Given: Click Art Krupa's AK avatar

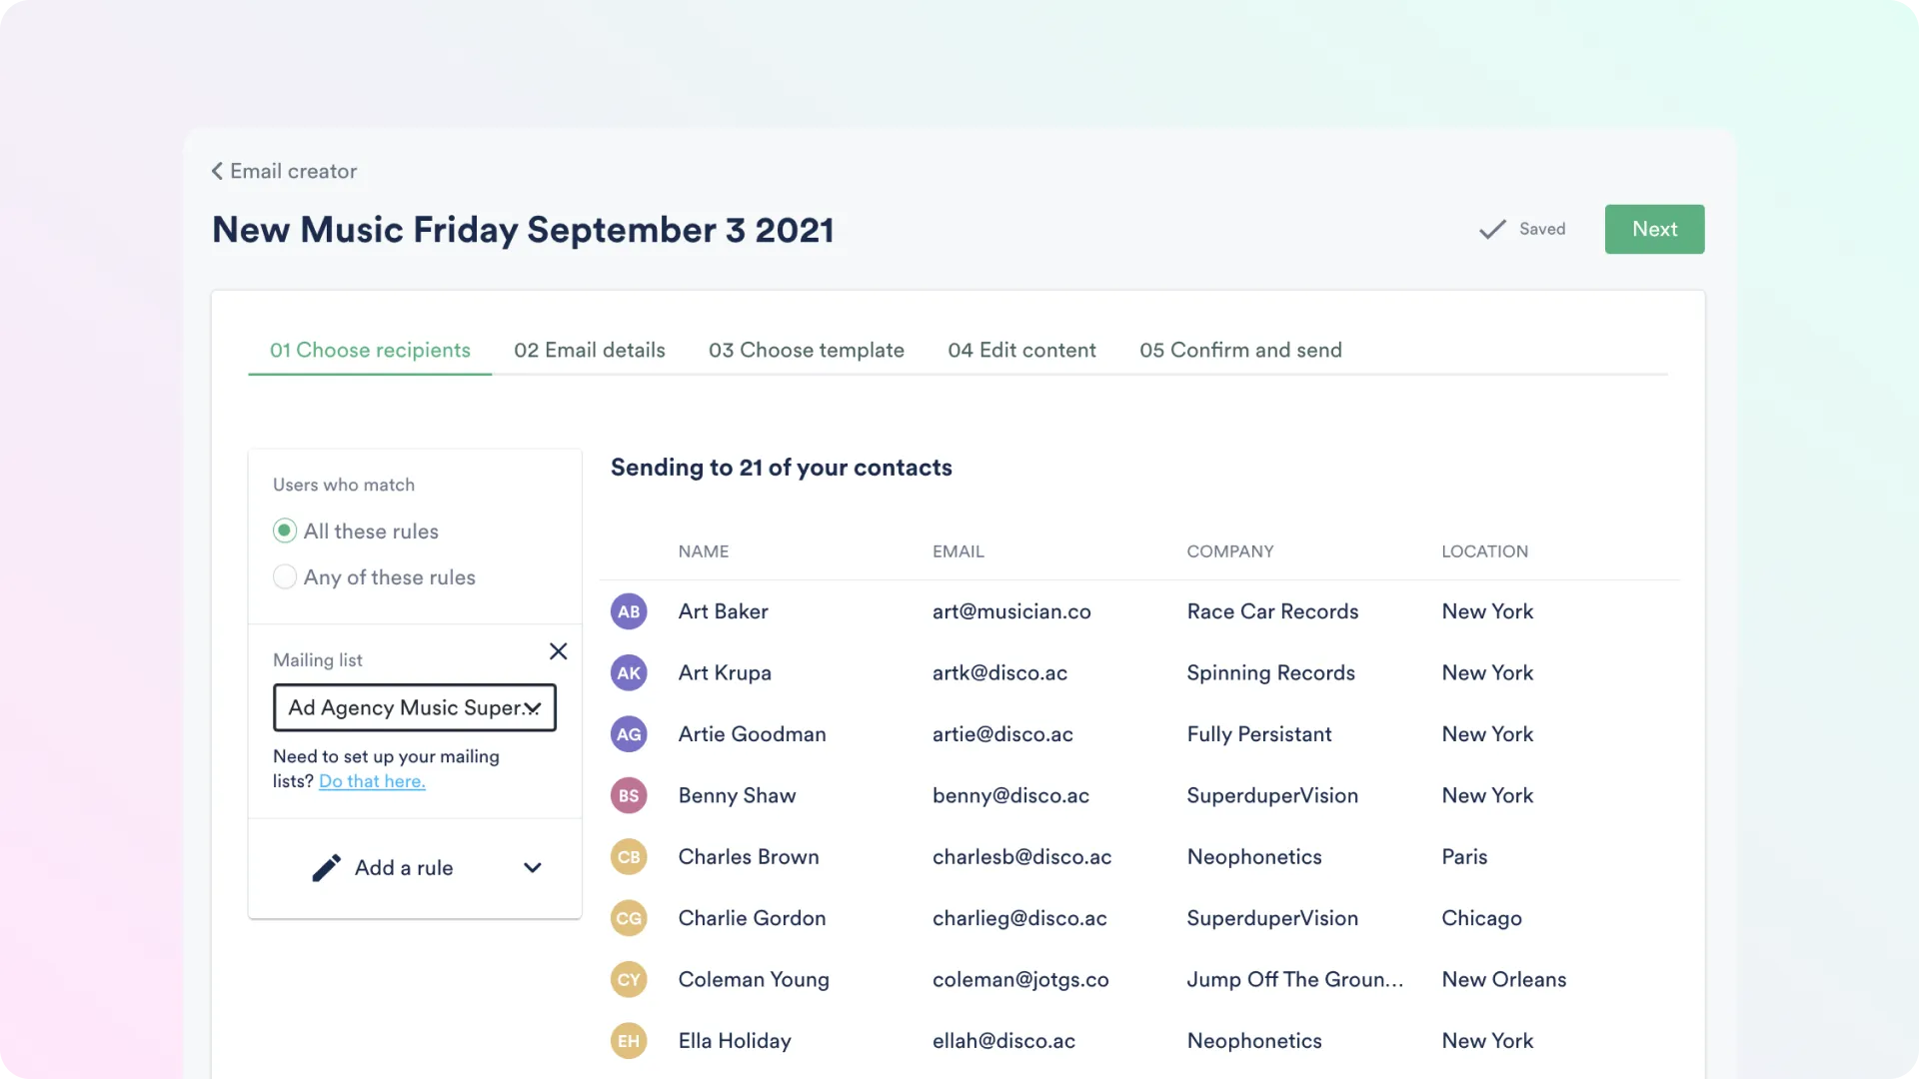Looking at the screenshot, I should tap(629, 672).
